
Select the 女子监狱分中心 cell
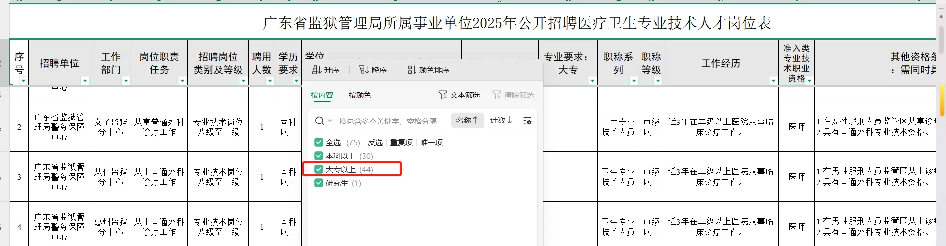click(x=111, y=127)
